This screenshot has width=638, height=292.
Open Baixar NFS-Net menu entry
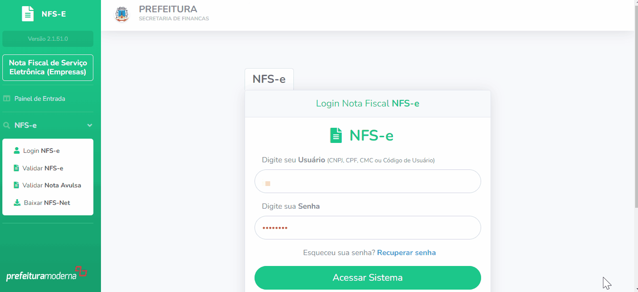(47, 203)
